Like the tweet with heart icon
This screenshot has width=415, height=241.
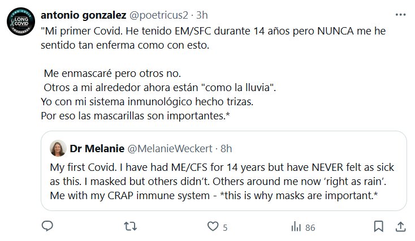point(213,227)
